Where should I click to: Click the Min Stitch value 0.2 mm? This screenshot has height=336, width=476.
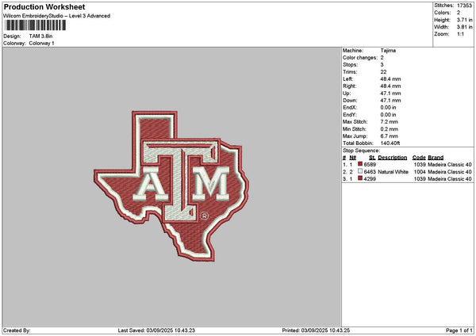[389, 129]
